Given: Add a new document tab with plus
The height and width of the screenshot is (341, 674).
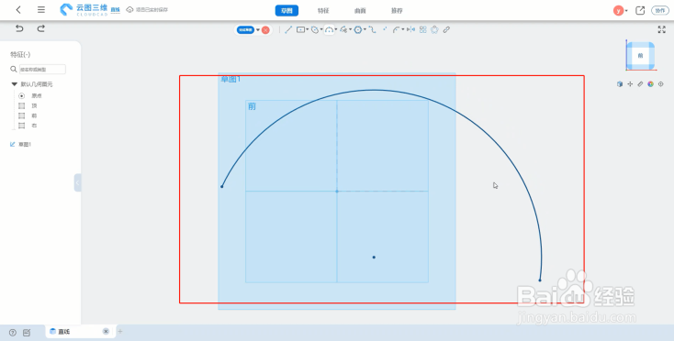Looking at the screenshot, I should click(120, 331).
